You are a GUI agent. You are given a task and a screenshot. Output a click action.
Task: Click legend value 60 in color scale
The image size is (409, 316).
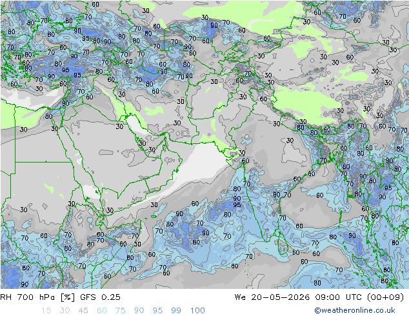pyautogui.click(x=102, y=311)
